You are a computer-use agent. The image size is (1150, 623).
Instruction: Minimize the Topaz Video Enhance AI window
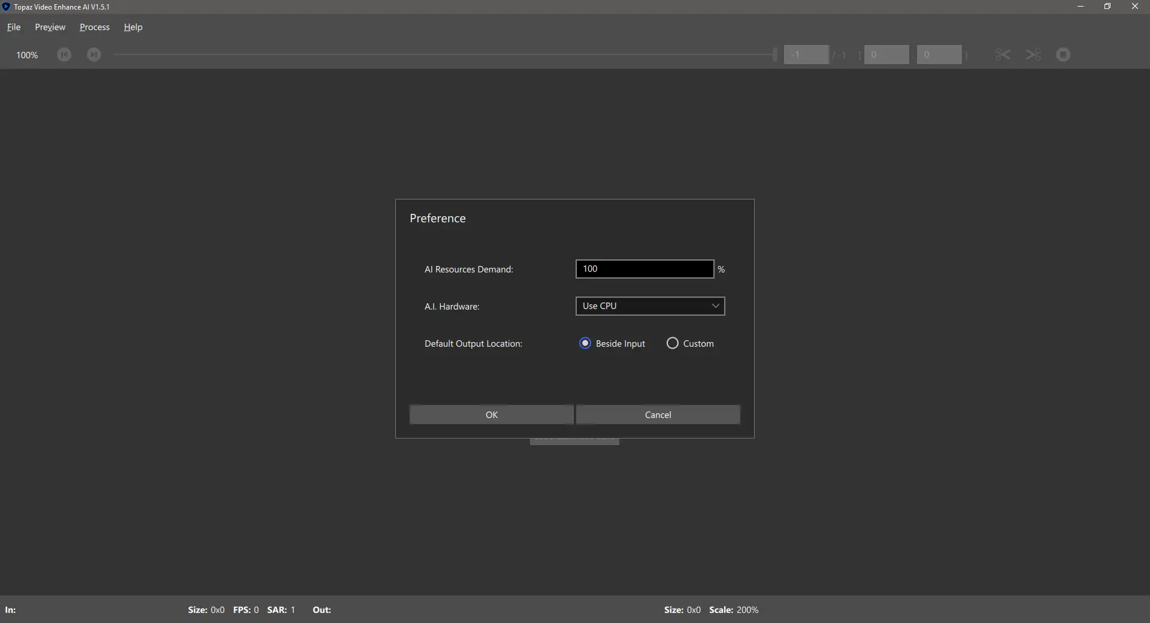1081,7
